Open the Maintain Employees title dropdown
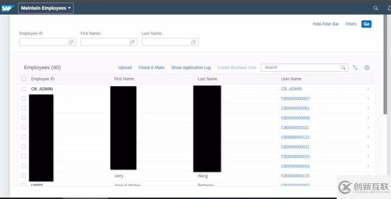 click(x=46, y=8)
